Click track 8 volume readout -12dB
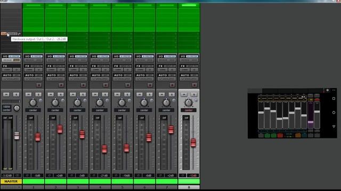The width and height of the screenshot is (341, 191). point(192,176)
